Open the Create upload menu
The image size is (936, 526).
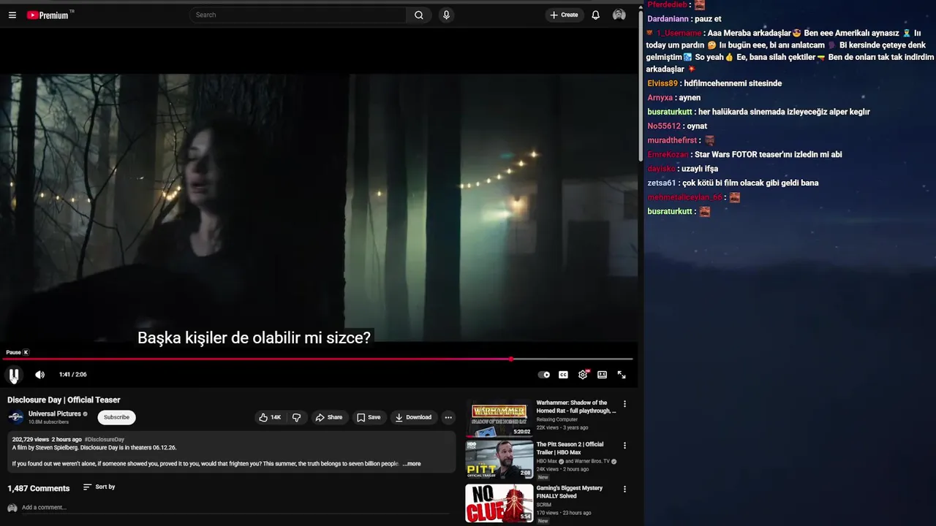(x=564, y=15)
